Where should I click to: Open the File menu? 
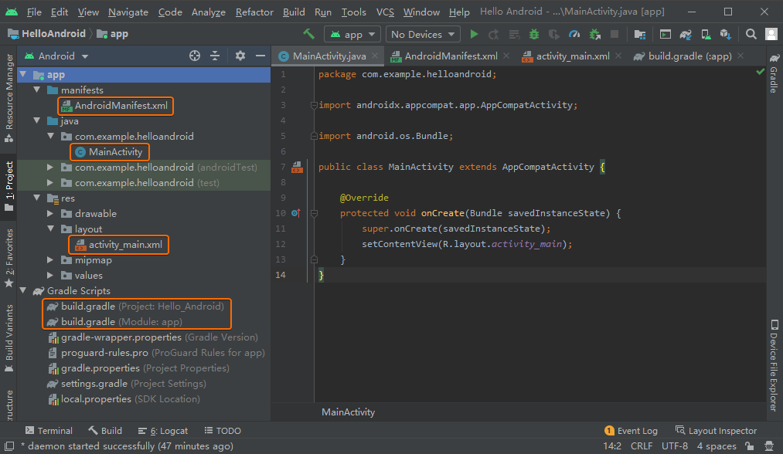tap(34, 12)
